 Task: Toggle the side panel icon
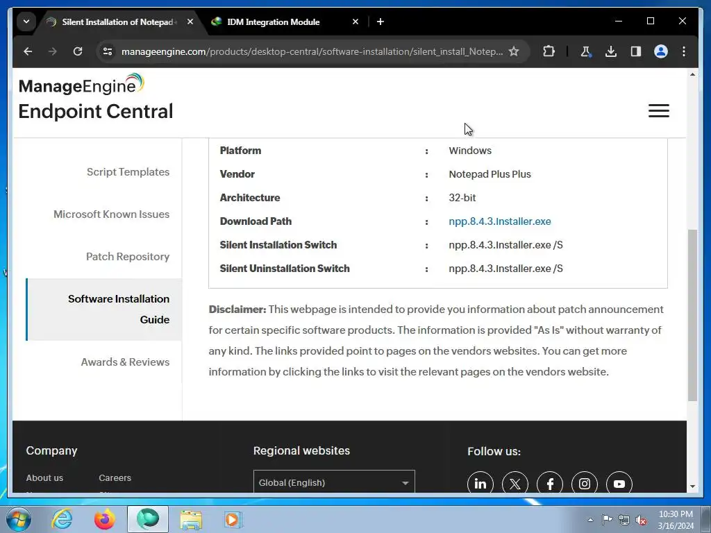(x=636, y=51)
